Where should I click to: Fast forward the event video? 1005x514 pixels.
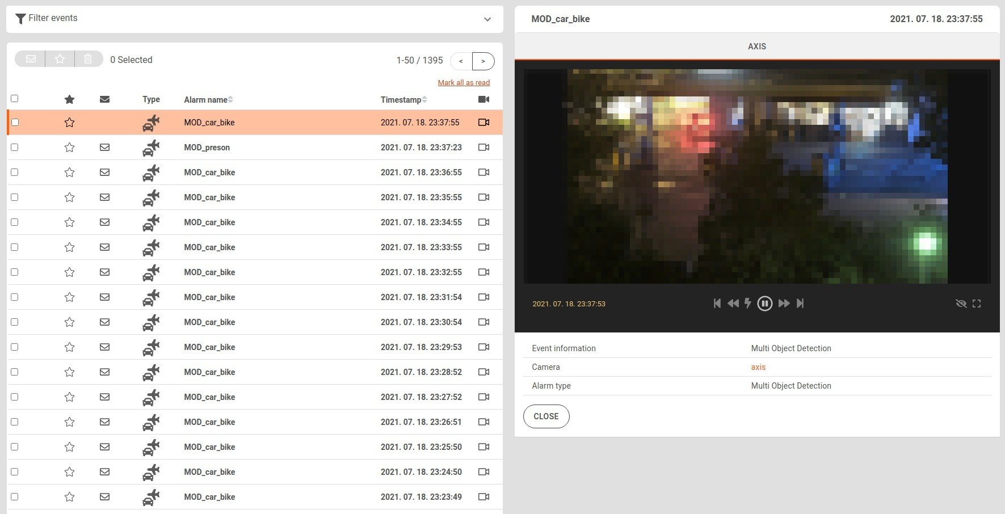pyautogui.click(x=784, y=304)
